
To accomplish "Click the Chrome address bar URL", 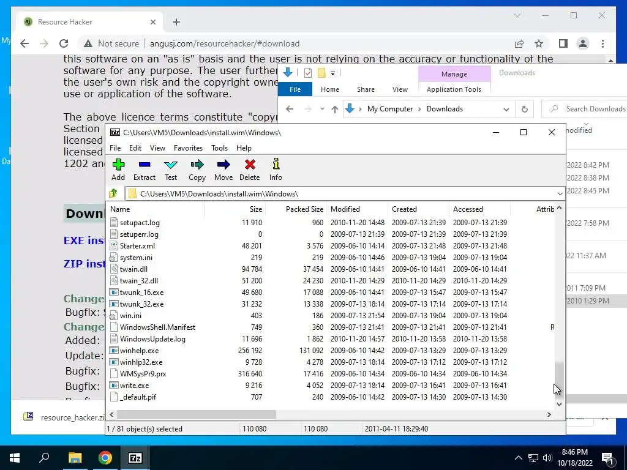I will pyautogui.click(x=225, y=43).
